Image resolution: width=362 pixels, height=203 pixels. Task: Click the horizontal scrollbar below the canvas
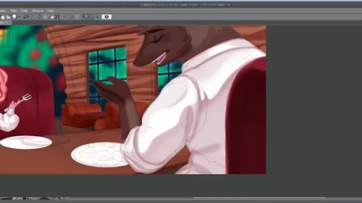258,198
